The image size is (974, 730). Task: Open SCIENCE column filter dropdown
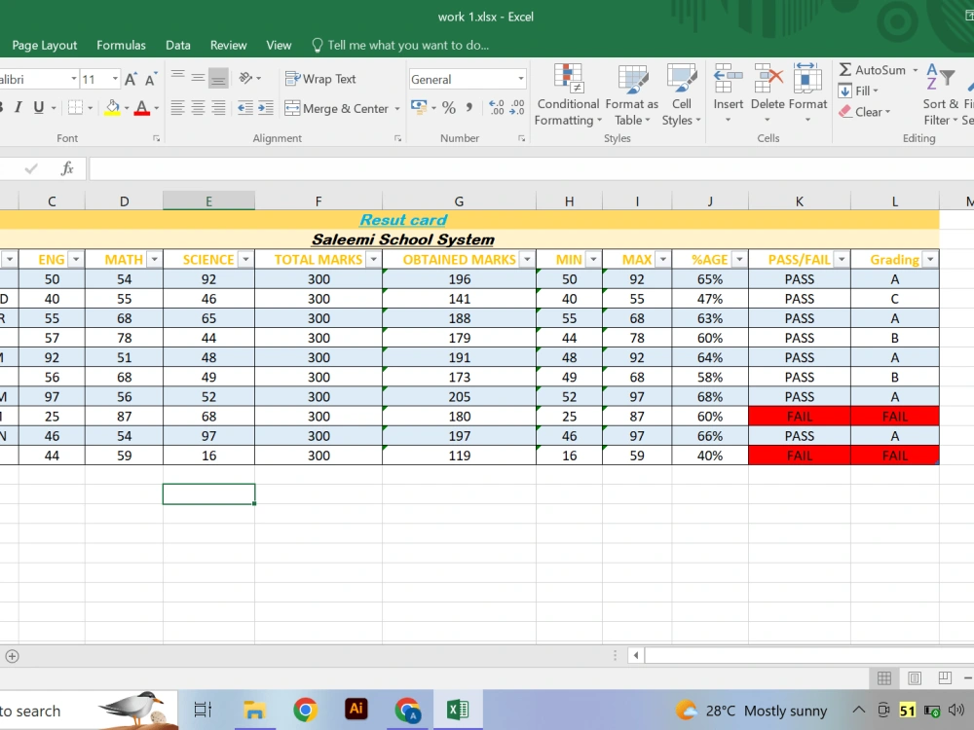tap(245, 260)
